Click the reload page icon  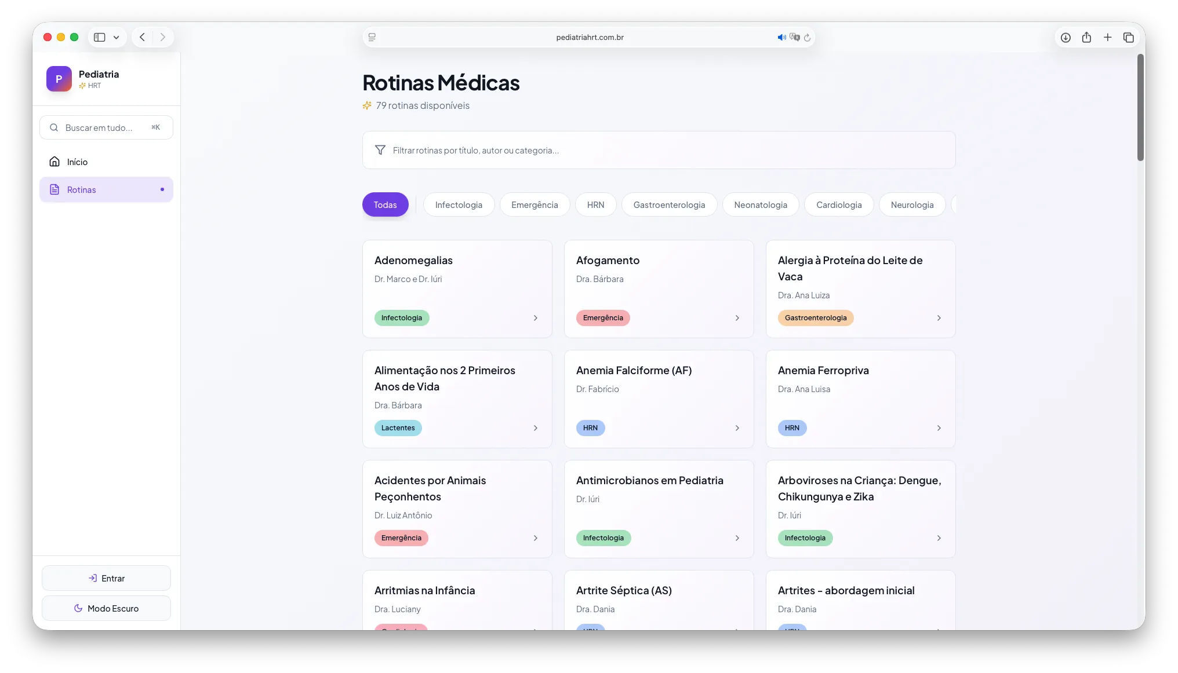(807, 37)
